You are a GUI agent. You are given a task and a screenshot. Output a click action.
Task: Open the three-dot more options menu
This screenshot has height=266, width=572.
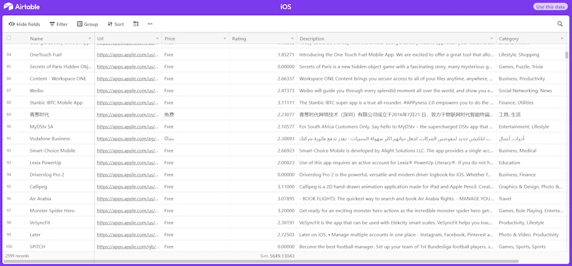coord(150,24)
